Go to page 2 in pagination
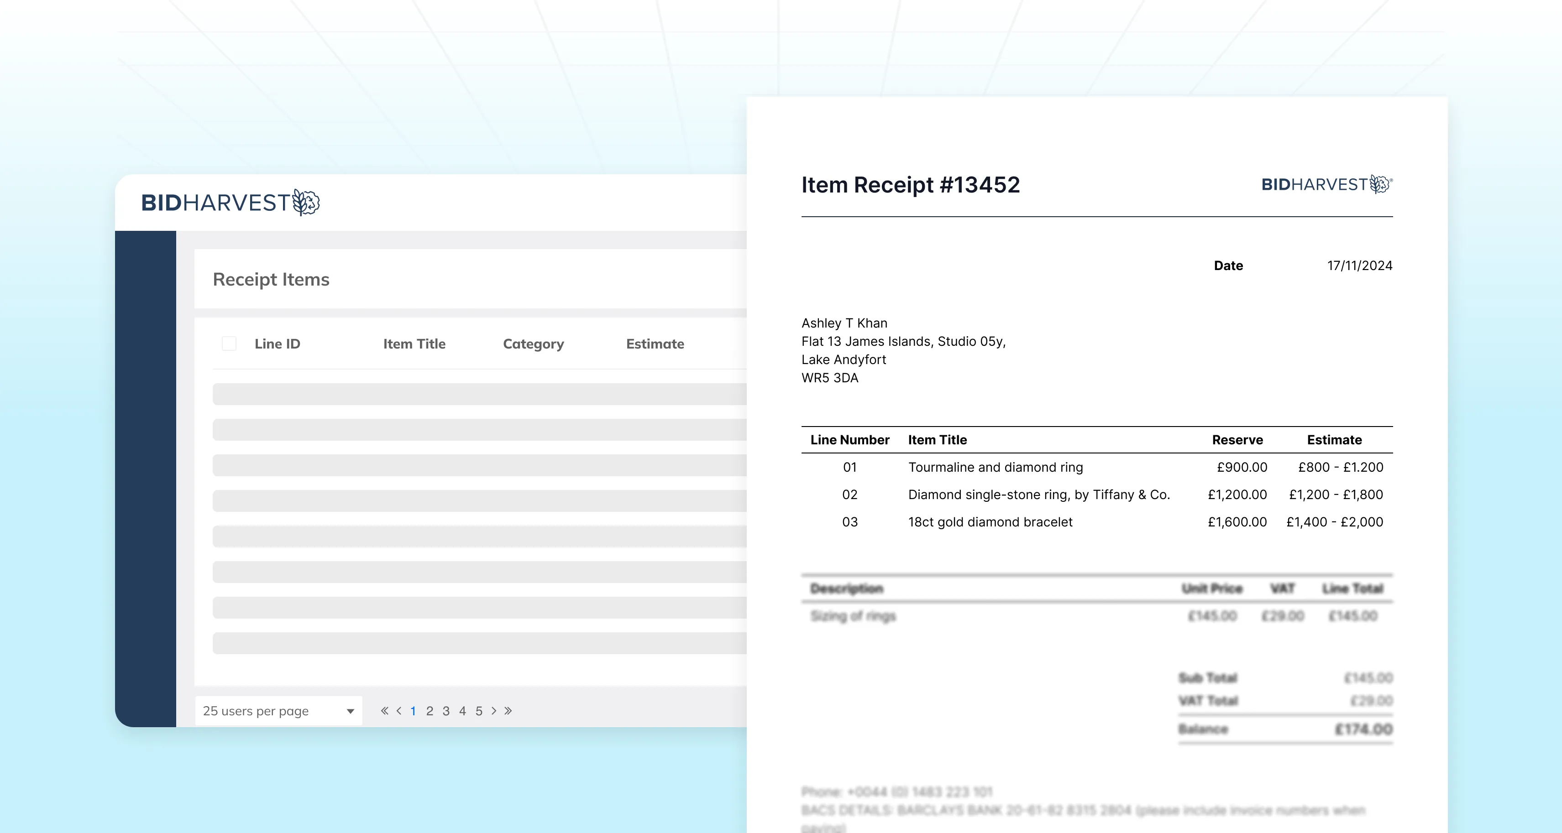 click(430, 711)
